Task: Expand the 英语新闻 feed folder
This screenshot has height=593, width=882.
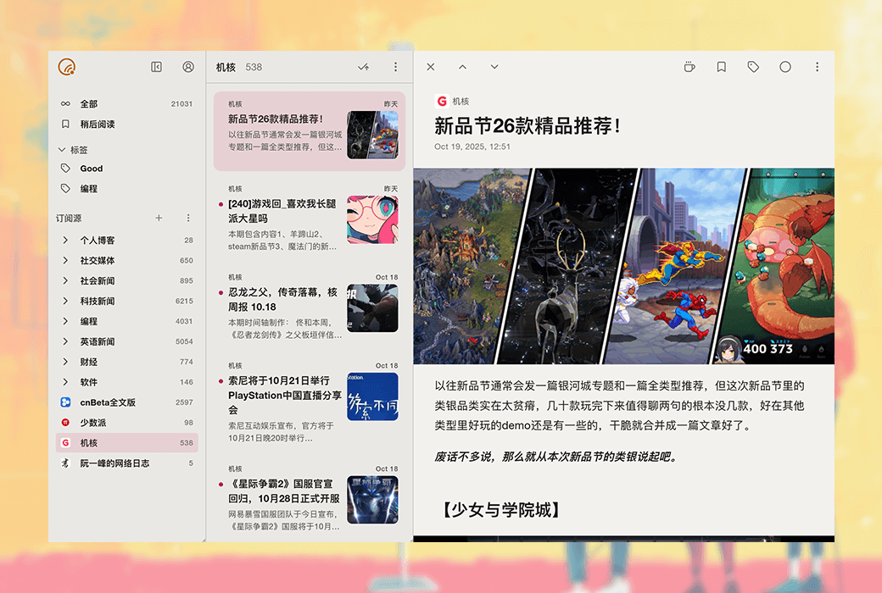Action: tap(65, 341)
